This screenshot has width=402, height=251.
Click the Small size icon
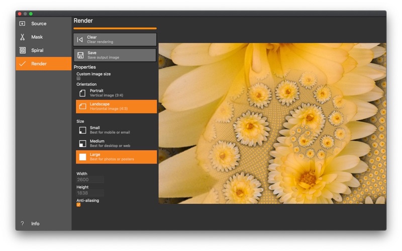(x=82, y=130)
